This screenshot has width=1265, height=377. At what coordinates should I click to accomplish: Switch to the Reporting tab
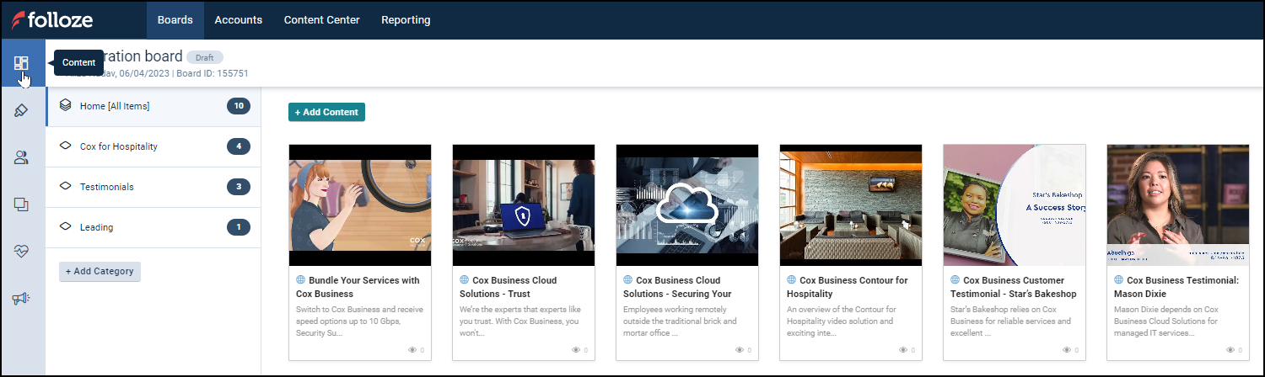[406, 19]
